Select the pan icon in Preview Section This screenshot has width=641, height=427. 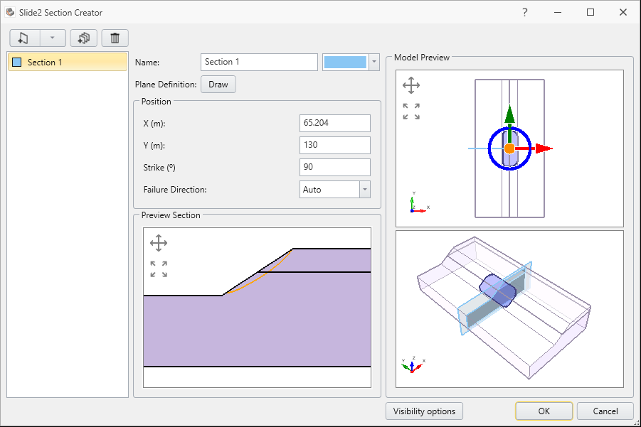point(159,242)
